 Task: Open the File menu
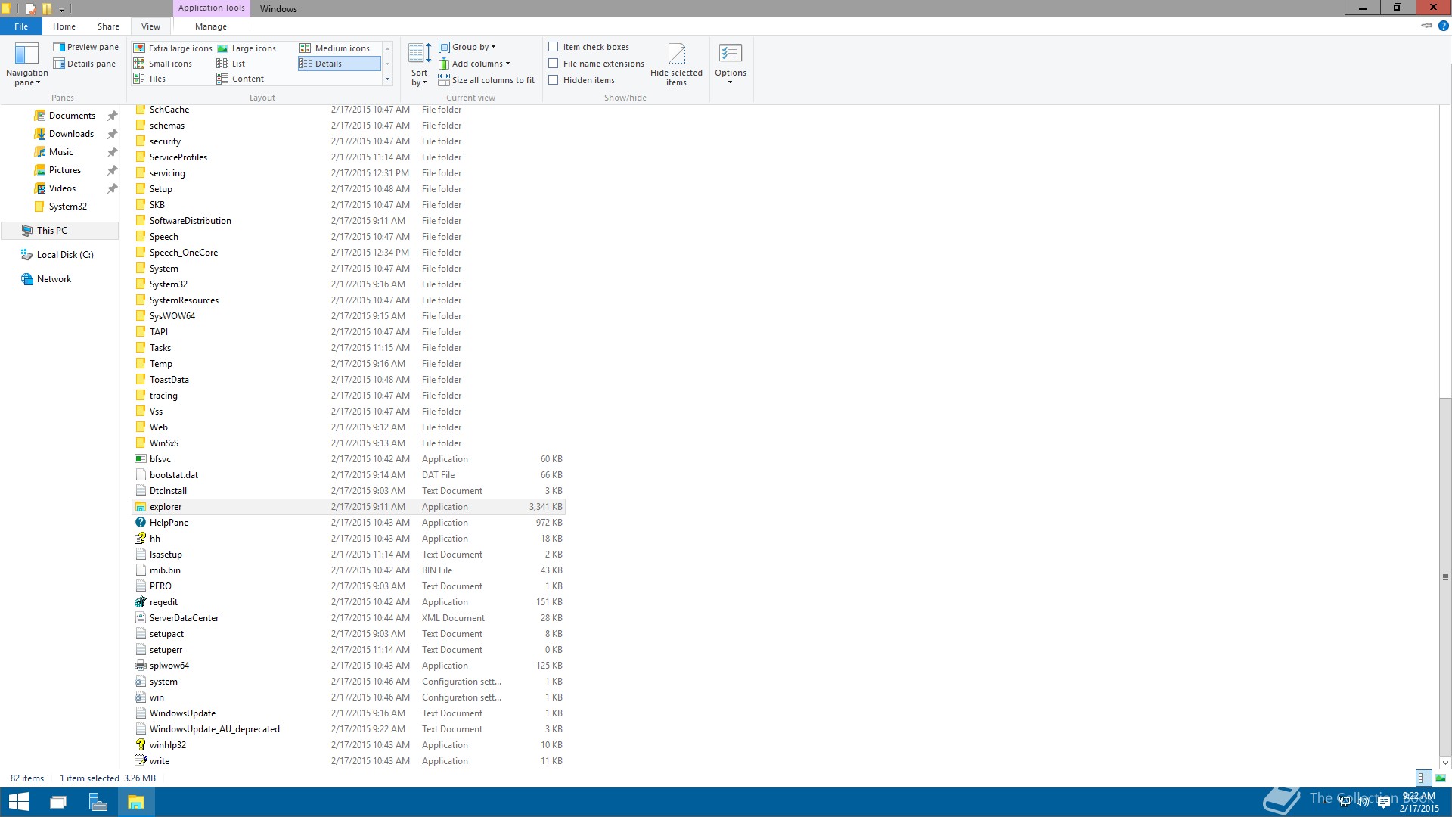(x=21, y=26)
